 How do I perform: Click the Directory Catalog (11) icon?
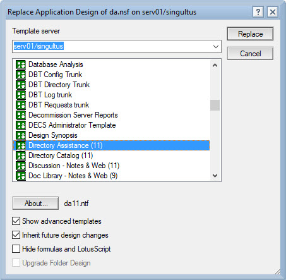pos(21,155)
